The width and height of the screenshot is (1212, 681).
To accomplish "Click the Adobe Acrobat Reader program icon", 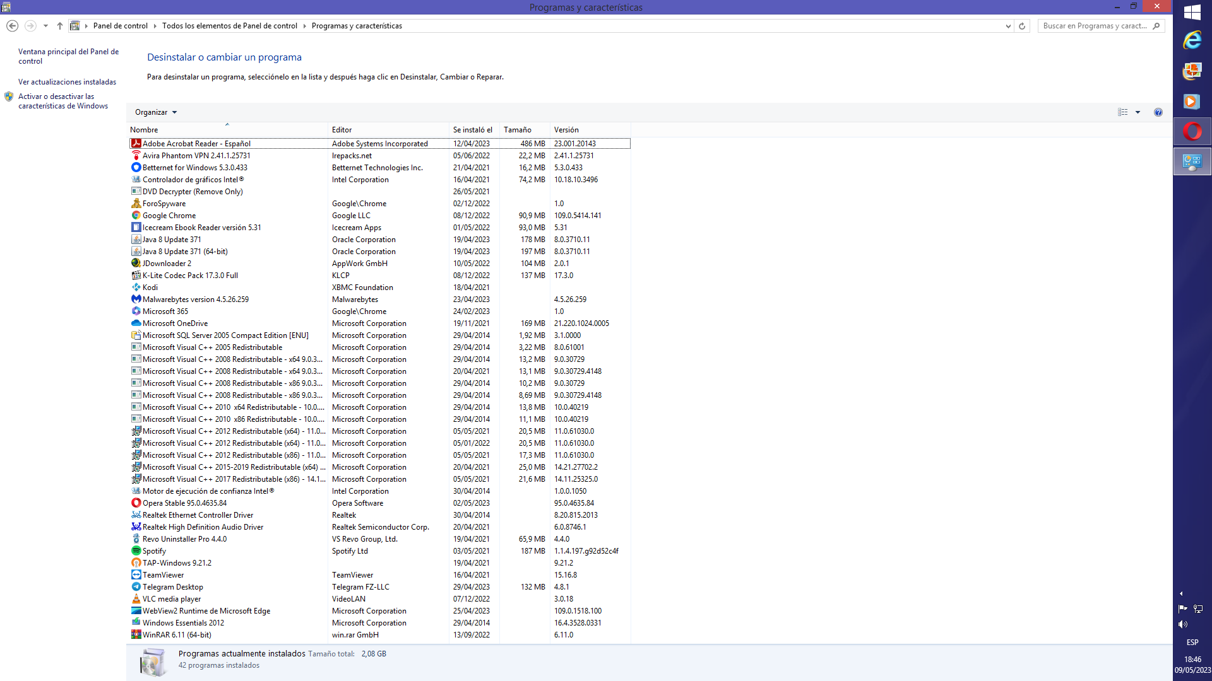I will click(136, 144).
